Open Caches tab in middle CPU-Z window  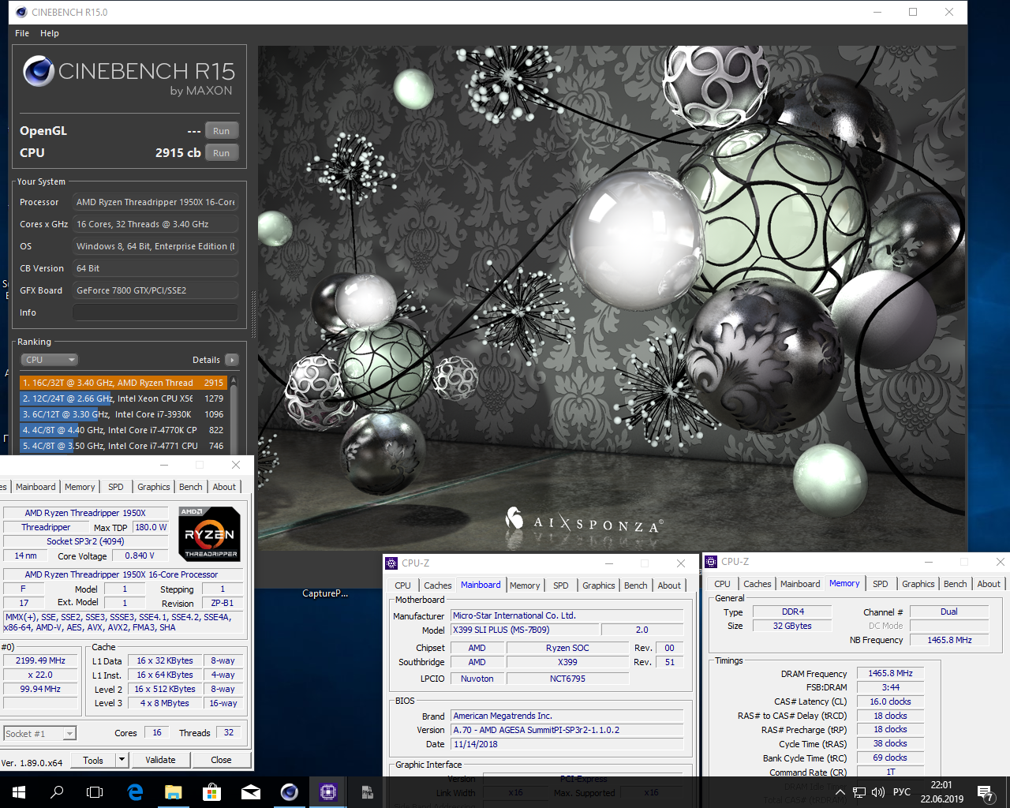438,585
